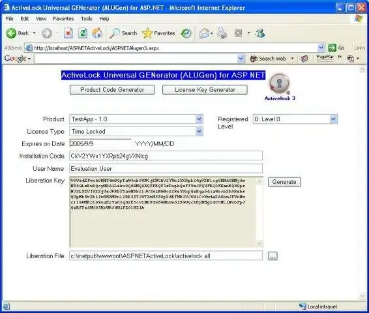This screenshot has width=369, height=313.
Task: Click Liberation Key scrollbar down arrow
Action: (259, 243)
